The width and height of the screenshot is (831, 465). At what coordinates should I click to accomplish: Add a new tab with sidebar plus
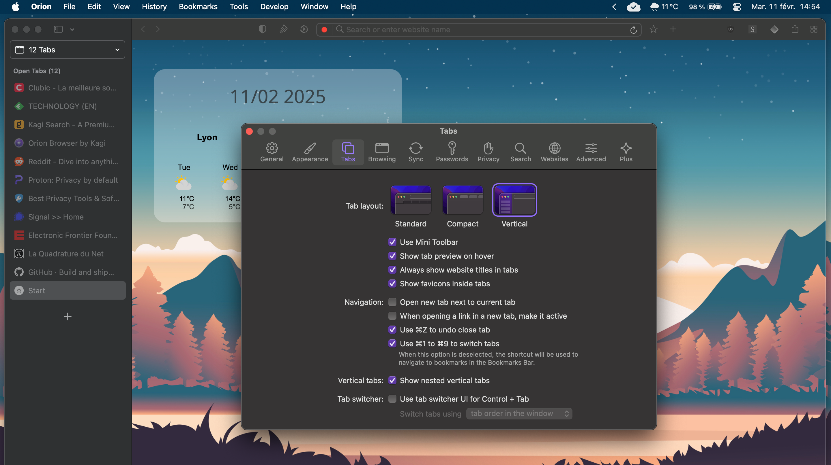point(68,316)
